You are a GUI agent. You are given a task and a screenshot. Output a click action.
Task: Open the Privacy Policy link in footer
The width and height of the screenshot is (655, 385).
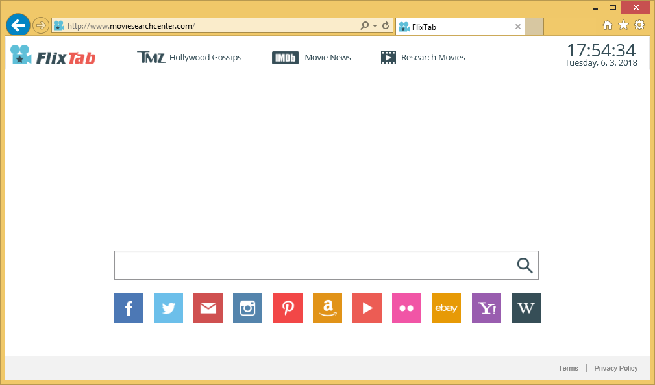(616, 368)
